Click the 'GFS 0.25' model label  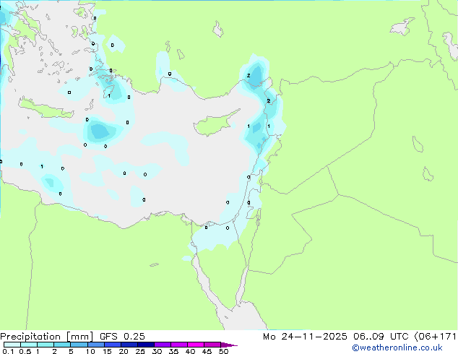(x=122, y=336)
